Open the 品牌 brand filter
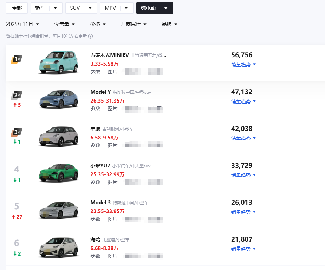 [169, 24]
